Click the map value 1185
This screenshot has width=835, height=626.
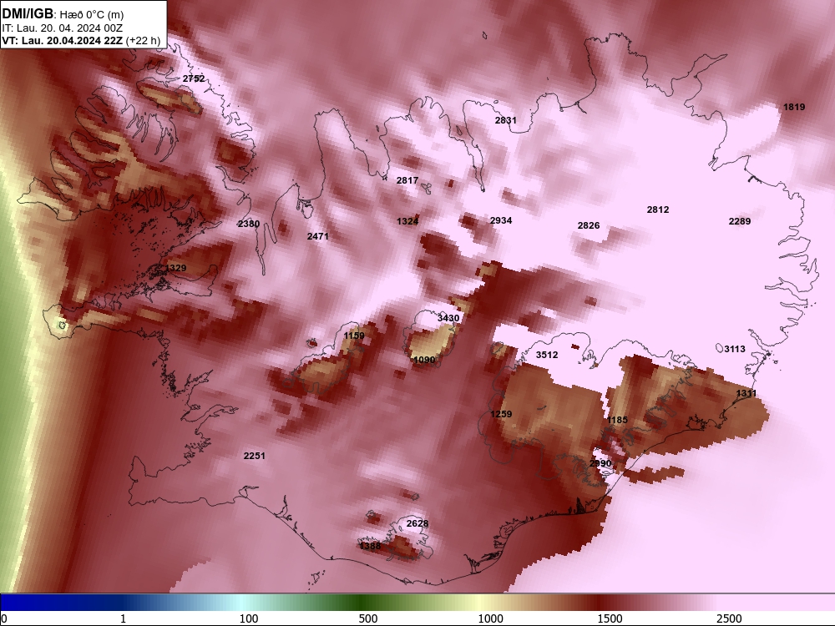tap(617, 420)
